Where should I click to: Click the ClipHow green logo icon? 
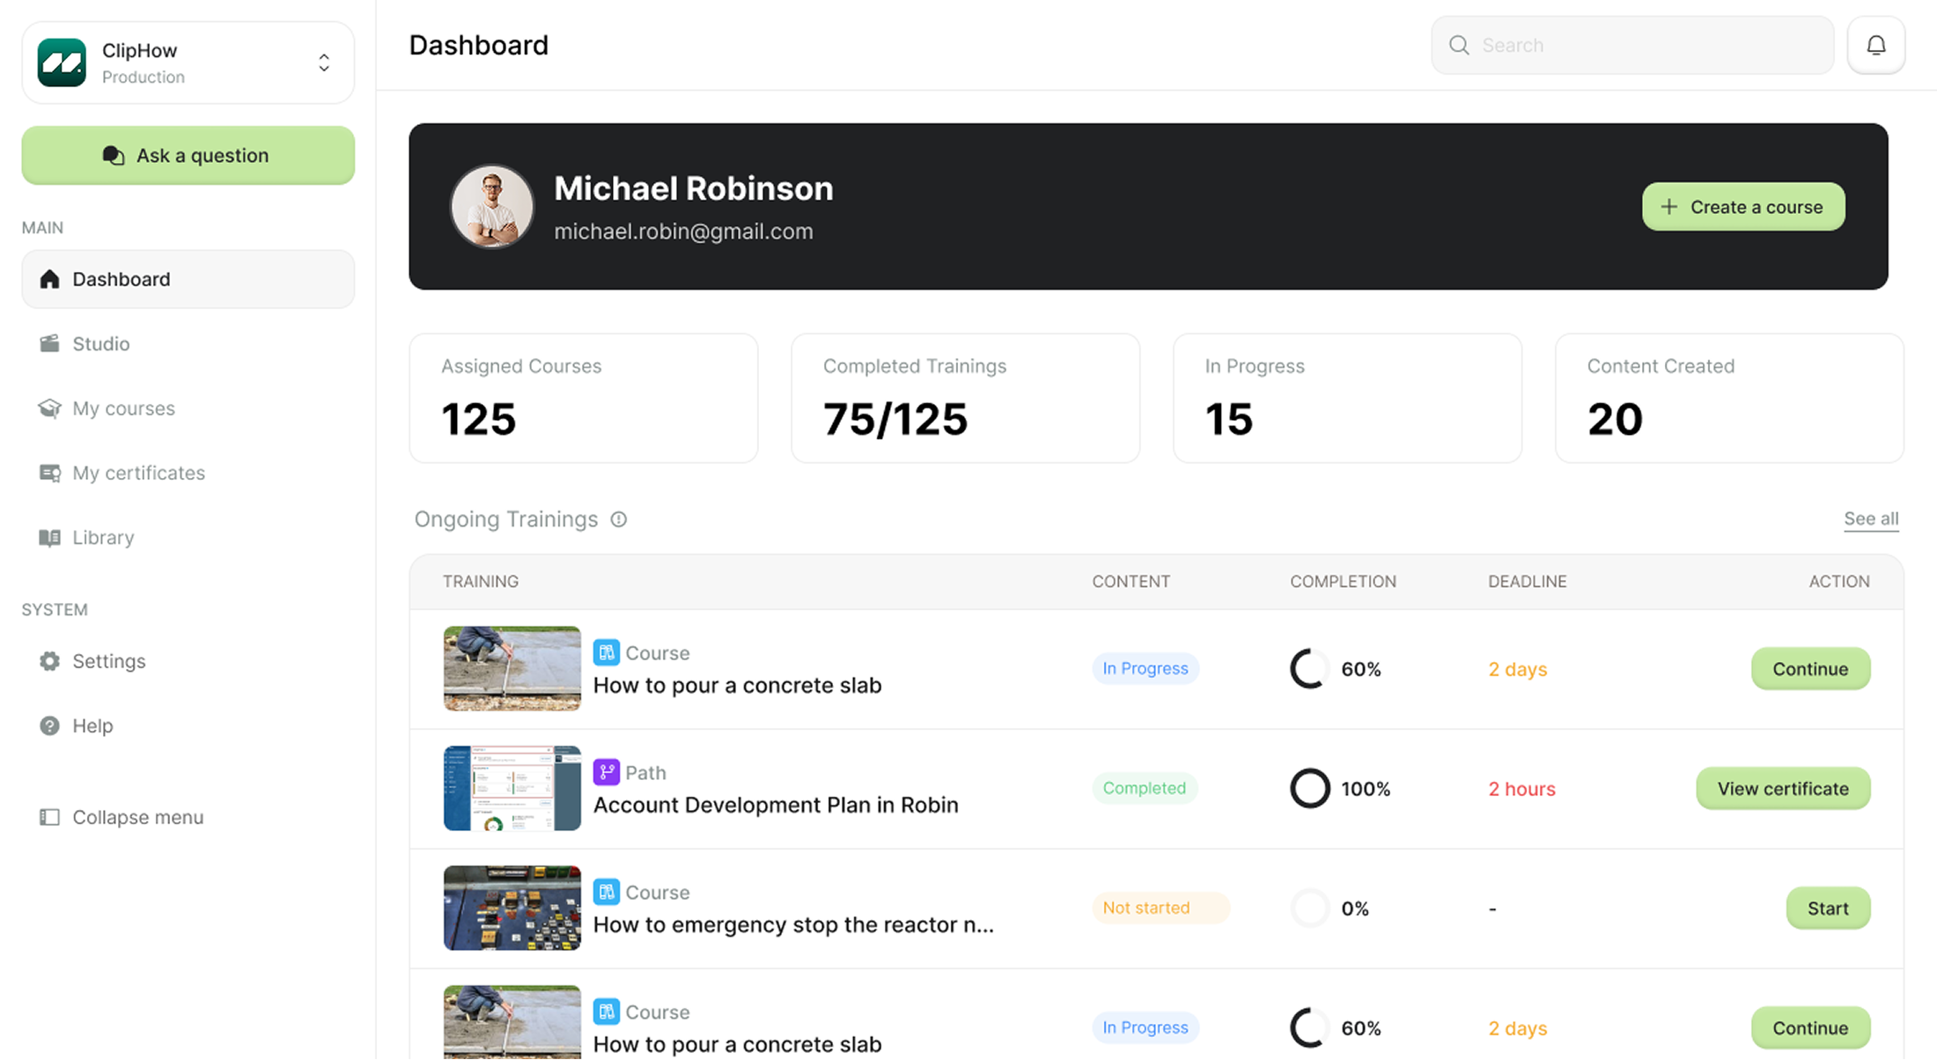pos(62,63)
